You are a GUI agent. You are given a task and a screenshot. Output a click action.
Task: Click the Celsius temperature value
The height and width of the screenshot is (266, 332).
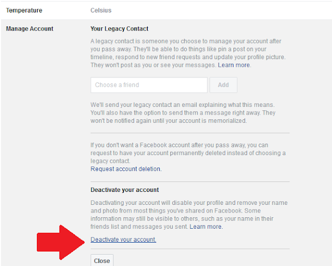[x=101, y=10]
